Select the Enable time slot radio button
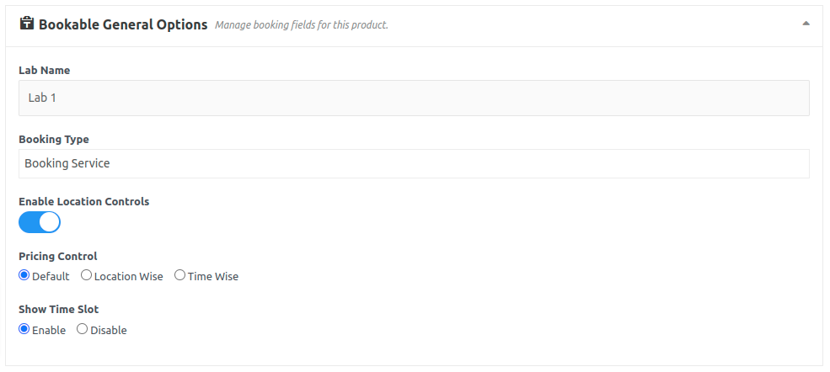This screenshot has height=372, width=830. click(24, 329)
